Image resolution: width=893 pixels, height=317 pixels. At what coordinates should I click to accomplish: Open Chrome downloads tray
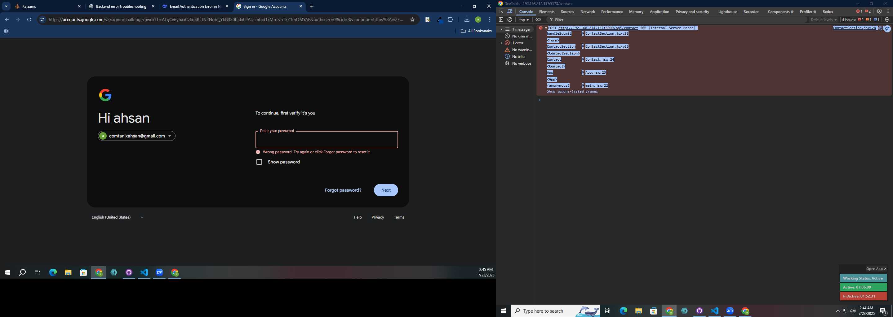coord(467,20)
